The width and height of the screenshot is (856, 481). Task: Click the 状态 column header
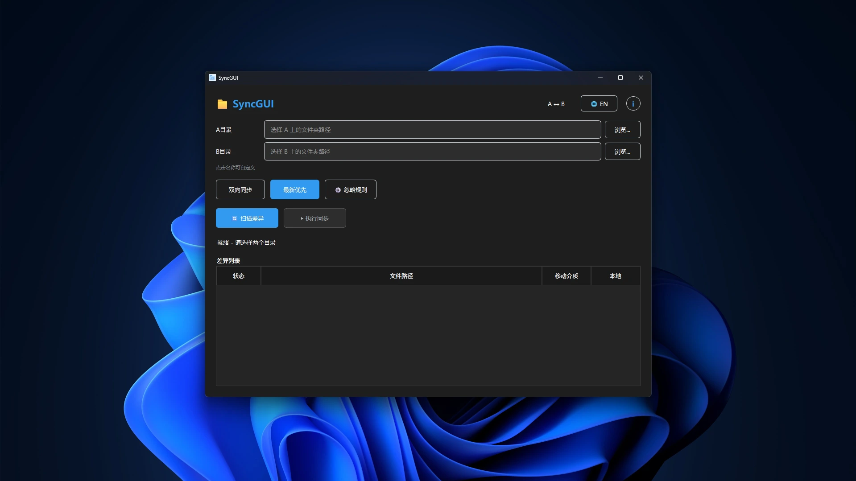[239, 276]
